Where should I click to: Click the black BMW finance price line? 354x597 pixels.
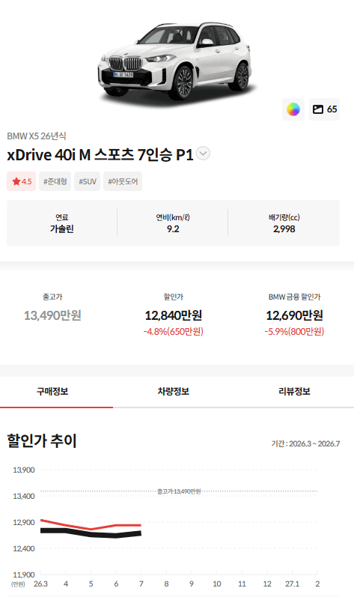[x=91, y=533]
